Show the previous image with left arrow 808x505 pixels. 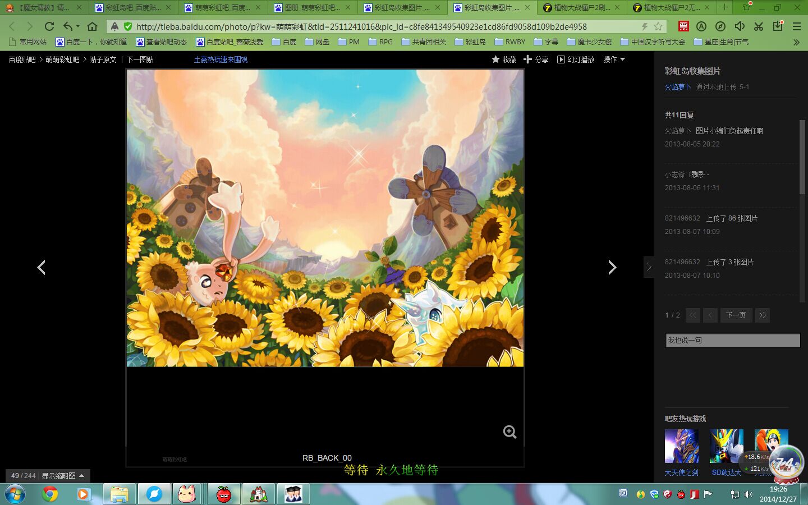point(41,267)
